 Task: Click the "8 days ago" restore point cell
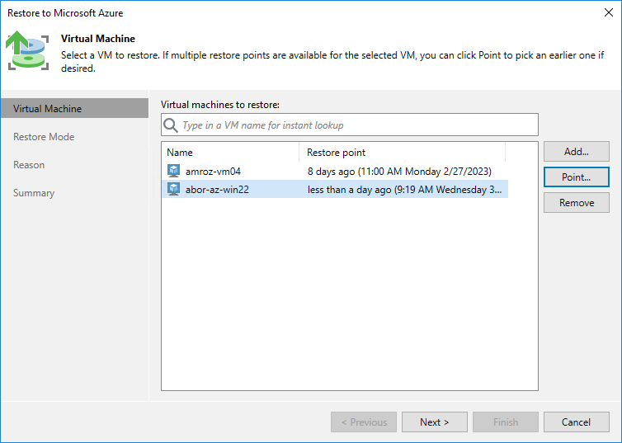coord(399,171)
